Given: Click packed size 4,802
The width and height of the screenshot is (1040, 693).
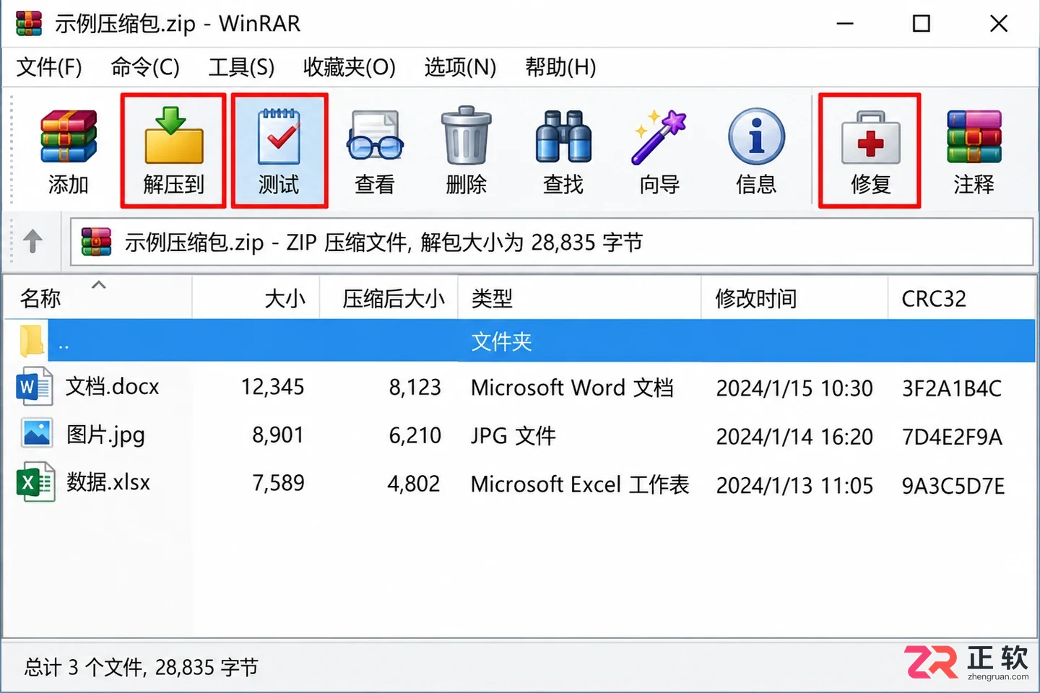Looking at the screenshot, I should pyautogui.click(x=414, y=483).
